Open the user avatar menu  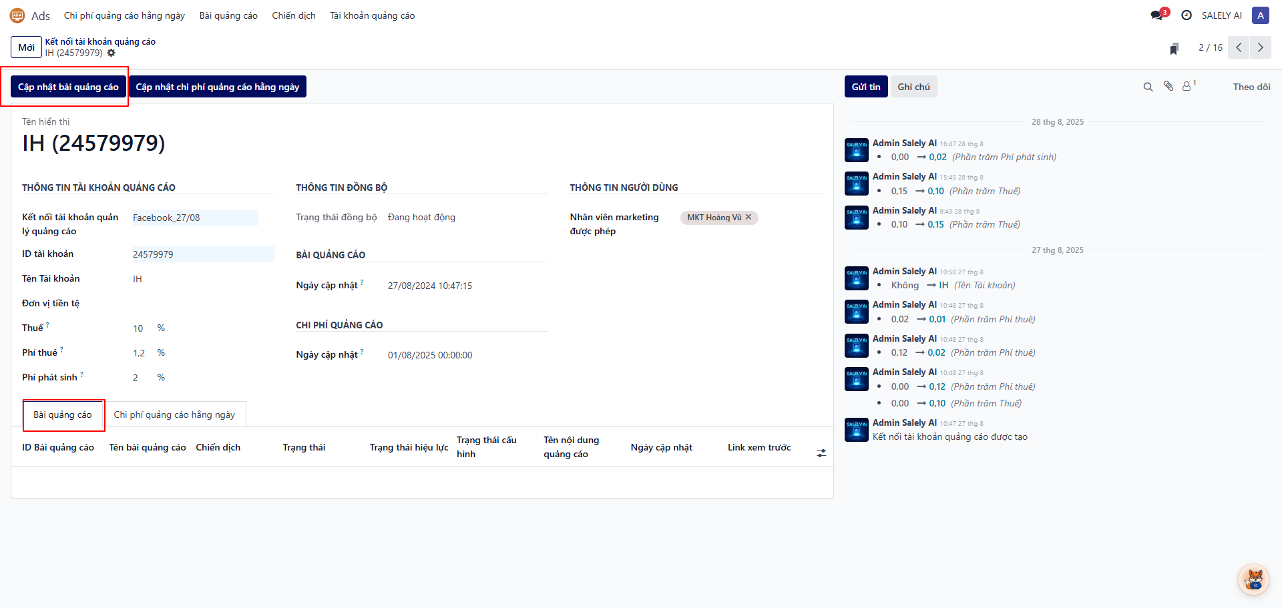click(x=1260, y=15)
